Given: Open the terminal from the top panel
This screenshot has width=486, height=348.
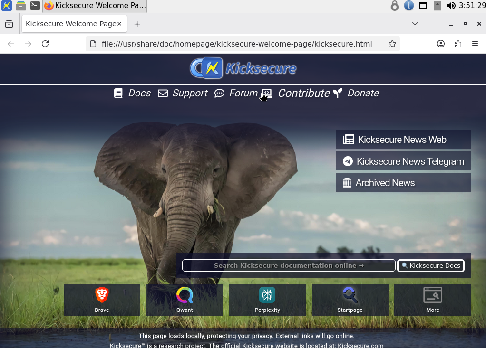Looking at the screenshot, I should click(35, 6).
